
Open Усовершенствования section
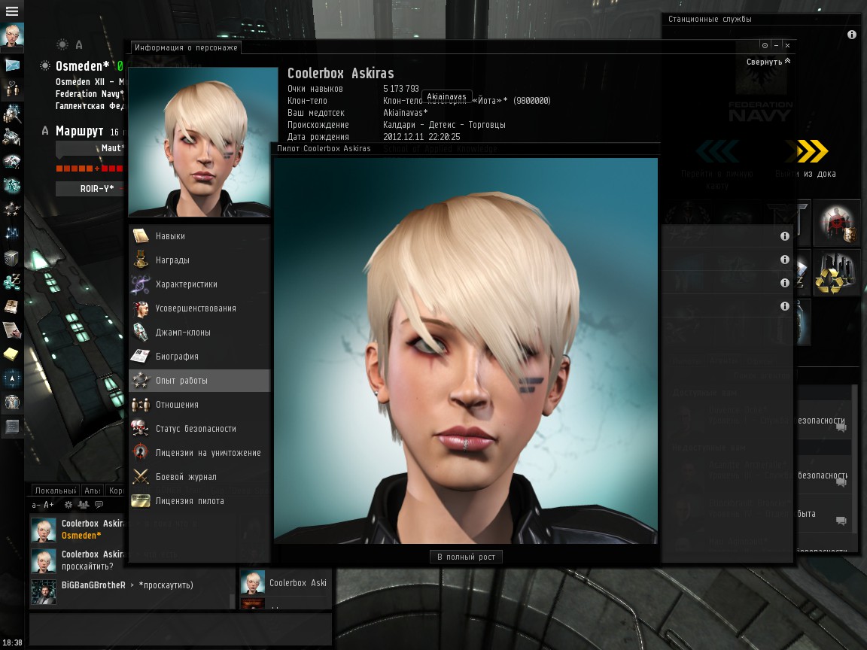[x=199, y=308]
